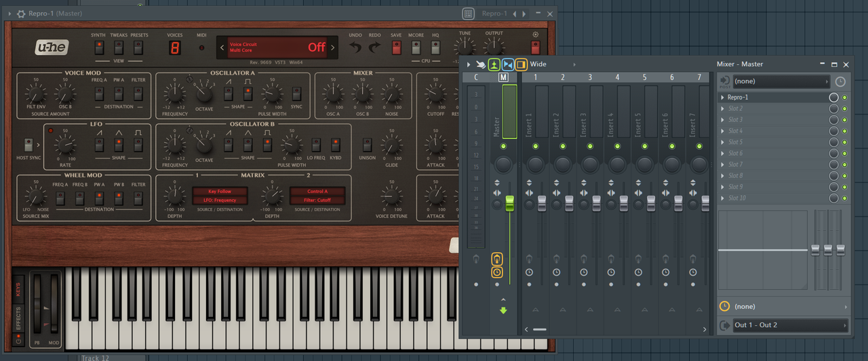Toggle the Repro-1 SYNTH view switch
868x361 pixels.
point(99,47)
